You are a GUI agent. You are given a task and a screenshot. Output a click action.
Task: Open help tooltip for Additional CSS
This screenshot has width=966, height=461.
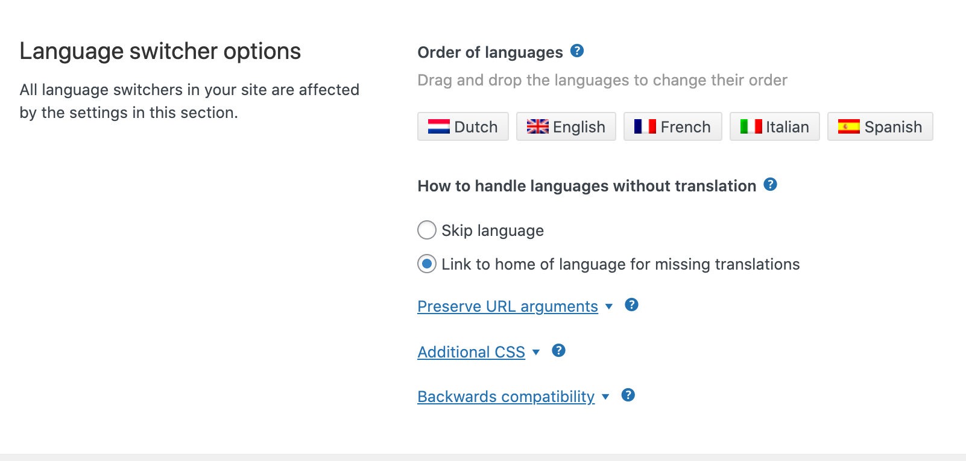(558, 351)
